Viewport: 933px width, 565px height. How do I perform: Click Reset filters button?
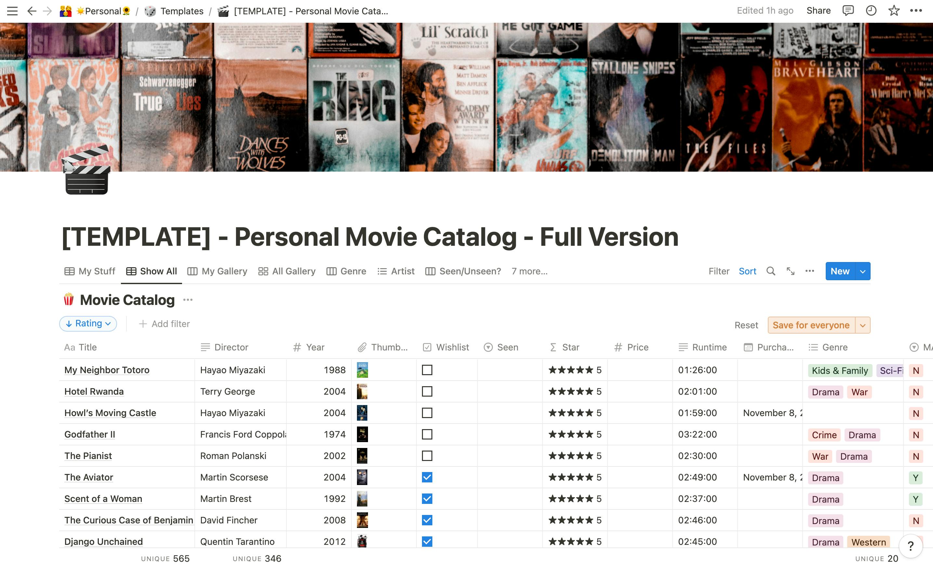746,324
